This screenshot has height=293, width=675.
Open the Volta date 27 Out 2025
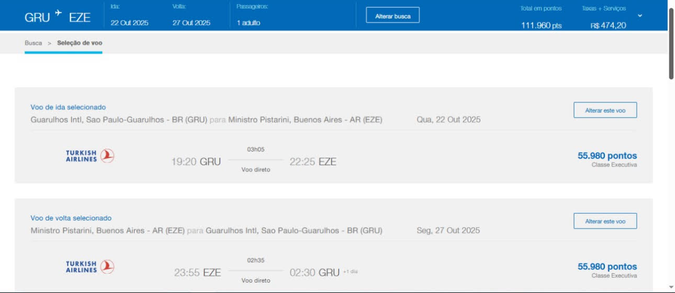click(191, 23)
